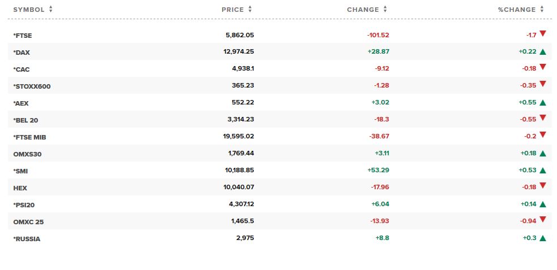The image size is (557, 270).
Task: Click red down arrow in *FTSE MIB row
Action: 542,134
